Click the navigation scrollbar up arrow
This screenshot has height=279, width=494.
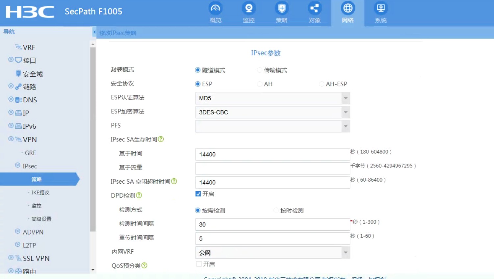(93, 44)
